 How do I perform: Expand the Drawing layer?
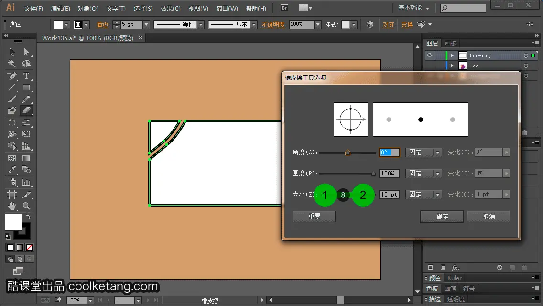(x=452, y=55)
